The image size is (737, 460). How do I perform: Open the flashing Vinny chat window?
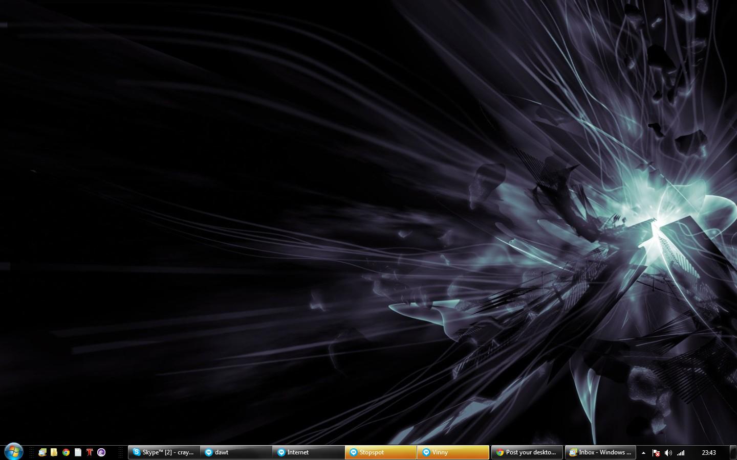[453, 452]
